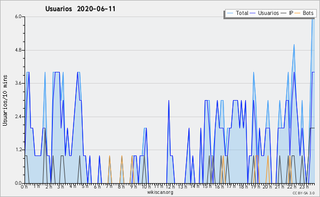The image size is (320, 197).
Task: Click the '6 h' x-axis label
Action: pyautogui.click(x=97, y=186)
